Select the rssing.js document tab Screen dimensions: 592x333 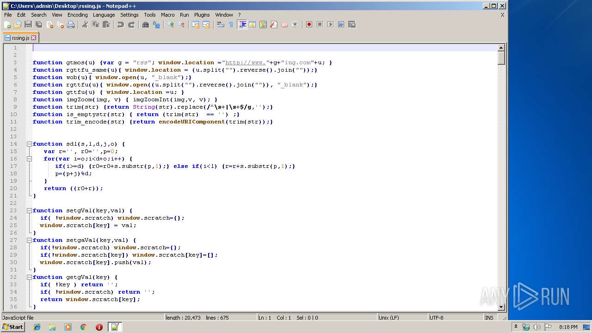(20, 38)
